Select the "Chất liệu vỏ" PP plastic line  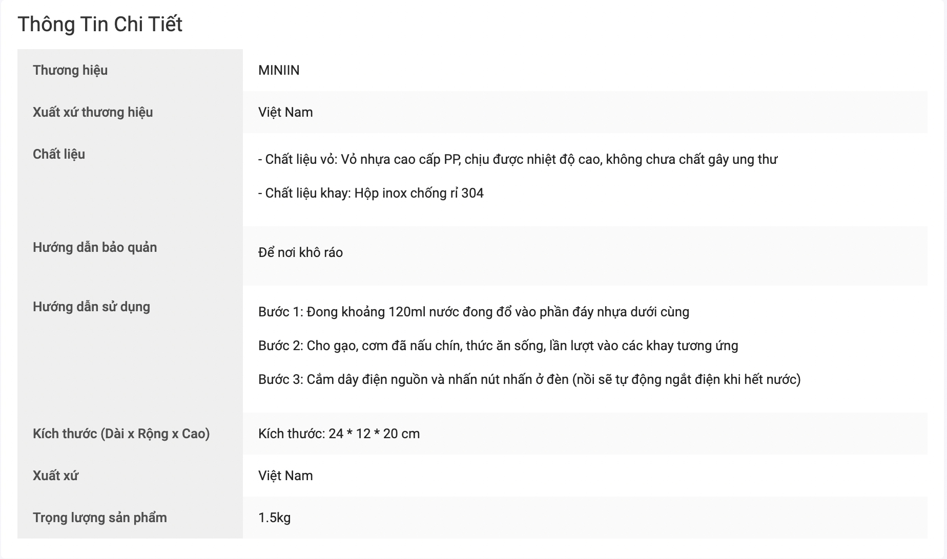pyautogui.click(x=518, y=159)
